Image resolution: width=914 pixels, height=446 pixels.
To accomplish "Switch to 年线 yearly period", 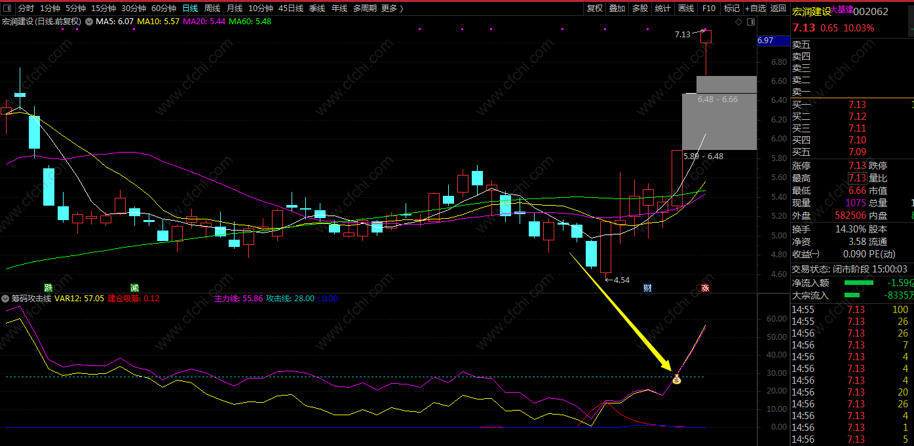I will [x=339, y=9].
